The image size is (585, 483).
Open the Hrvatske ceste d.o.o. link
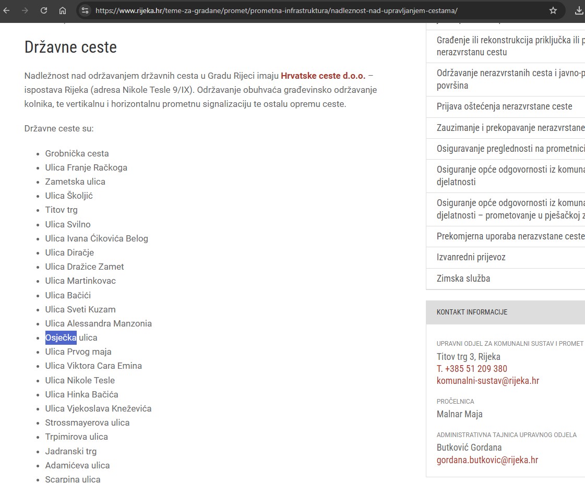[x=323, y=76]
